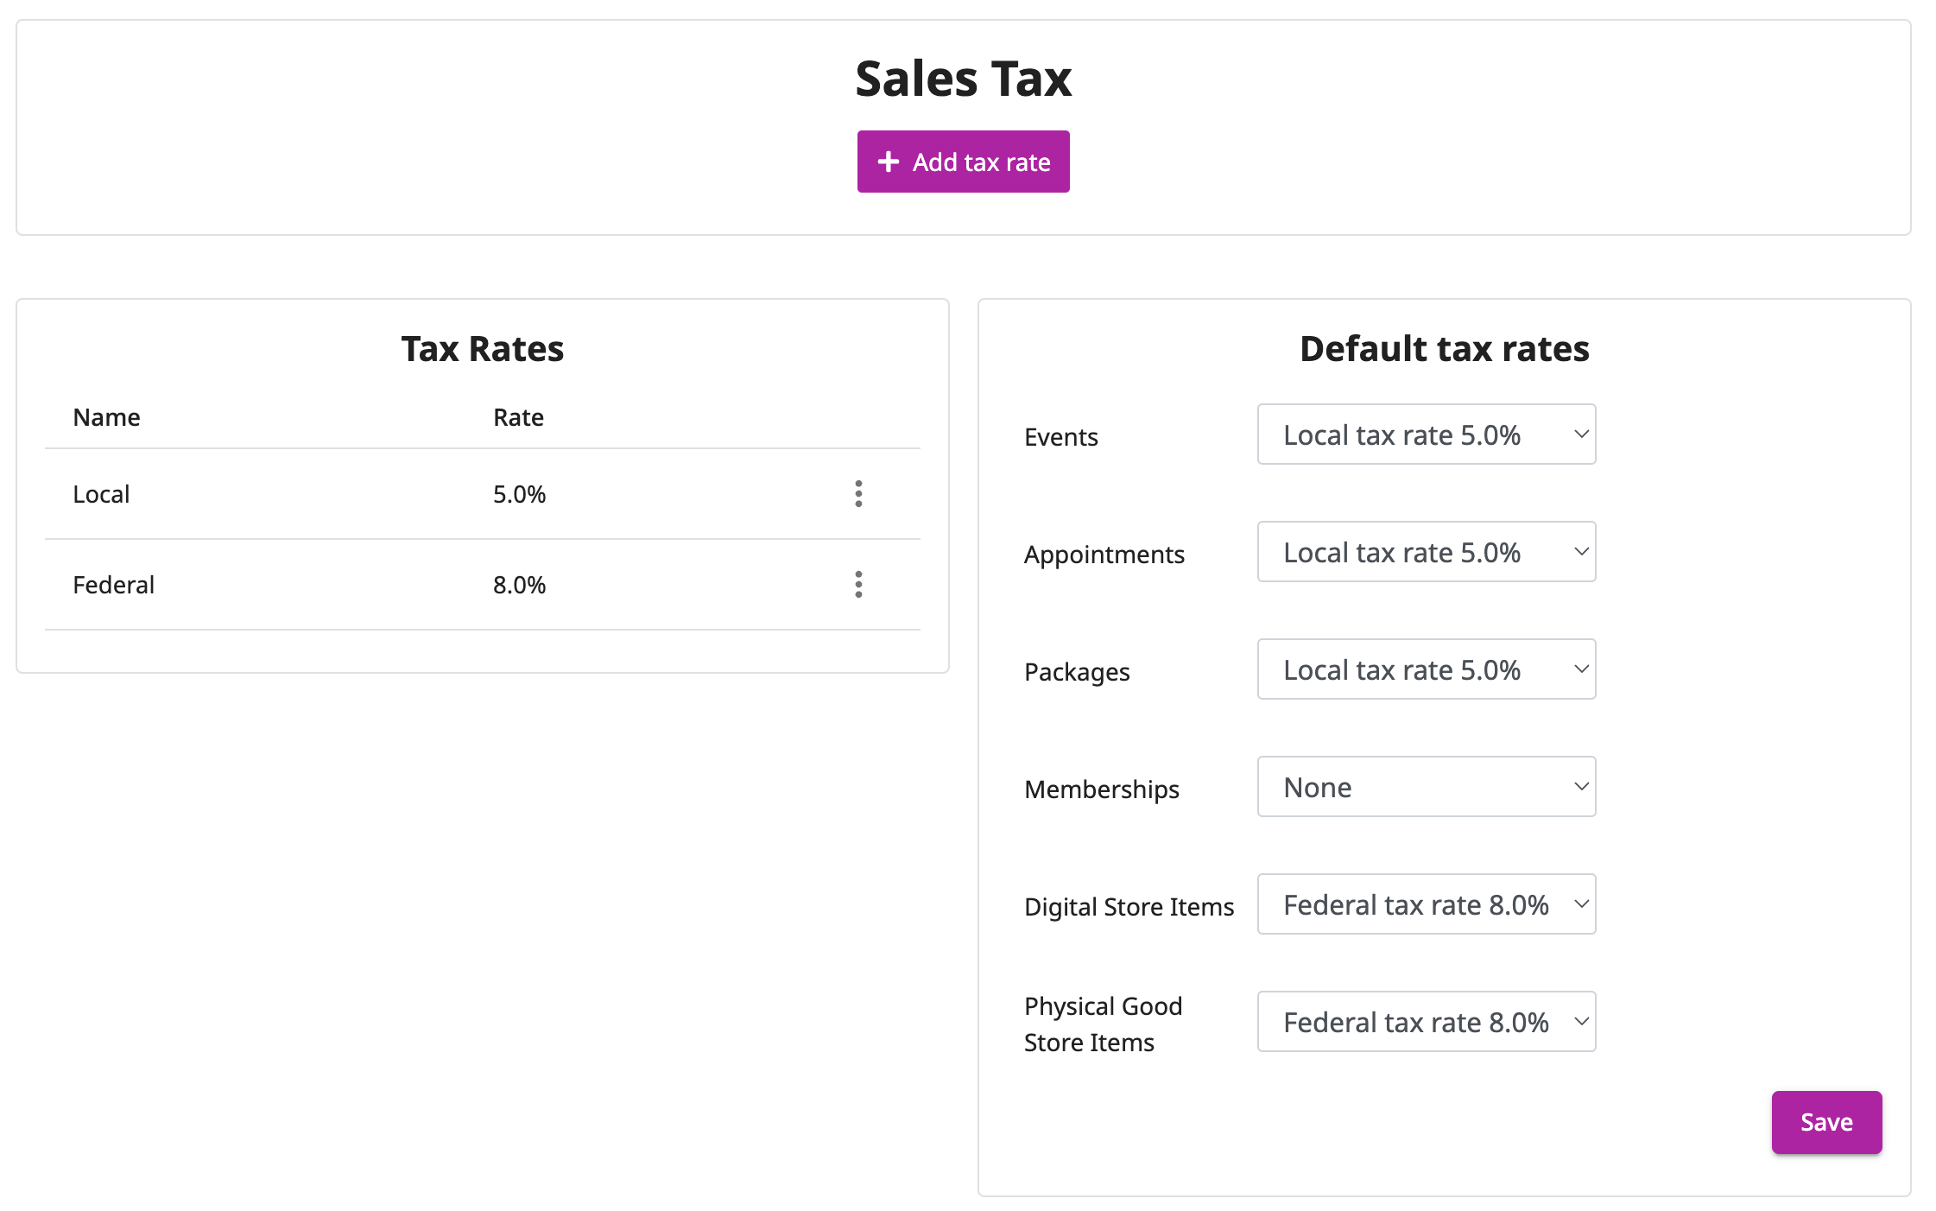Click the Default tax rates heading
Viewport: 1936px width, 1211px height.
coord(1444,349)
